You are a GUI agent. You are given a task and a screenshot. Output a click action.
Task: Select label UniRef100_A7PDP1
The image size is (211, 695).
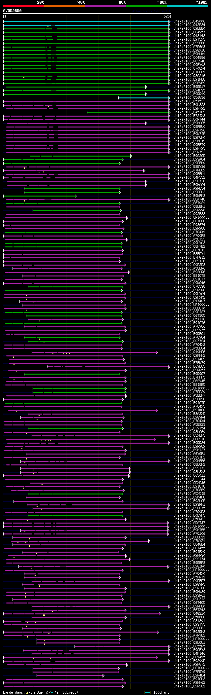click(189, 72)
